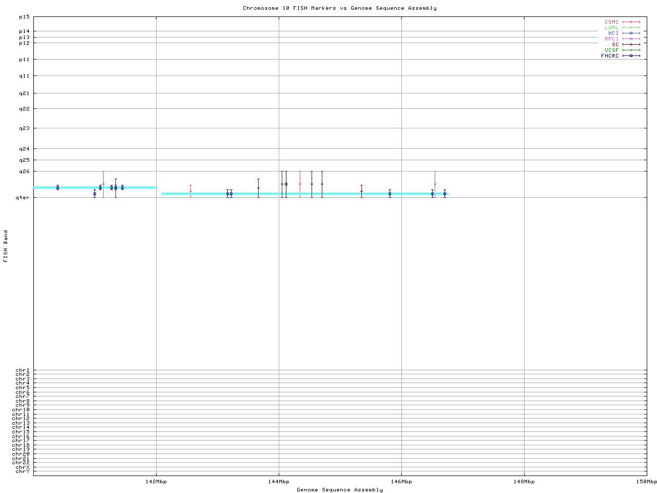Select the rightmost blue square data marker
Screen dimensions: 657x493
(445, 194)
